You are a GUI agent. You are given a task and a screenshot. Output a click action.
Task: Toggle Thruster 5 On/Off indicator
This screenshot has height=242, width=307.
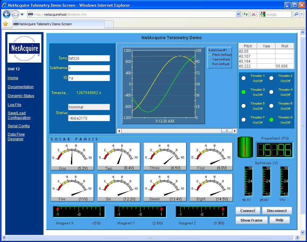pyautogui.click(x=243, y=106)
